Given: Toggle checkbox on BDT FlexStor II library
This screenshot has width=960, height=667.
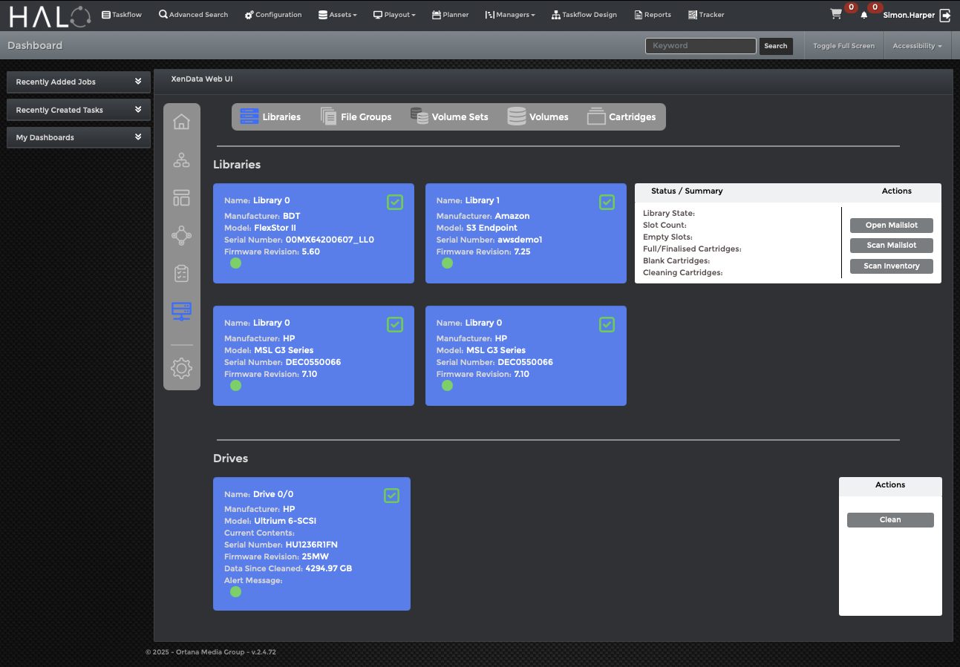Looking at the screenshot, I should tap(395, 202).
